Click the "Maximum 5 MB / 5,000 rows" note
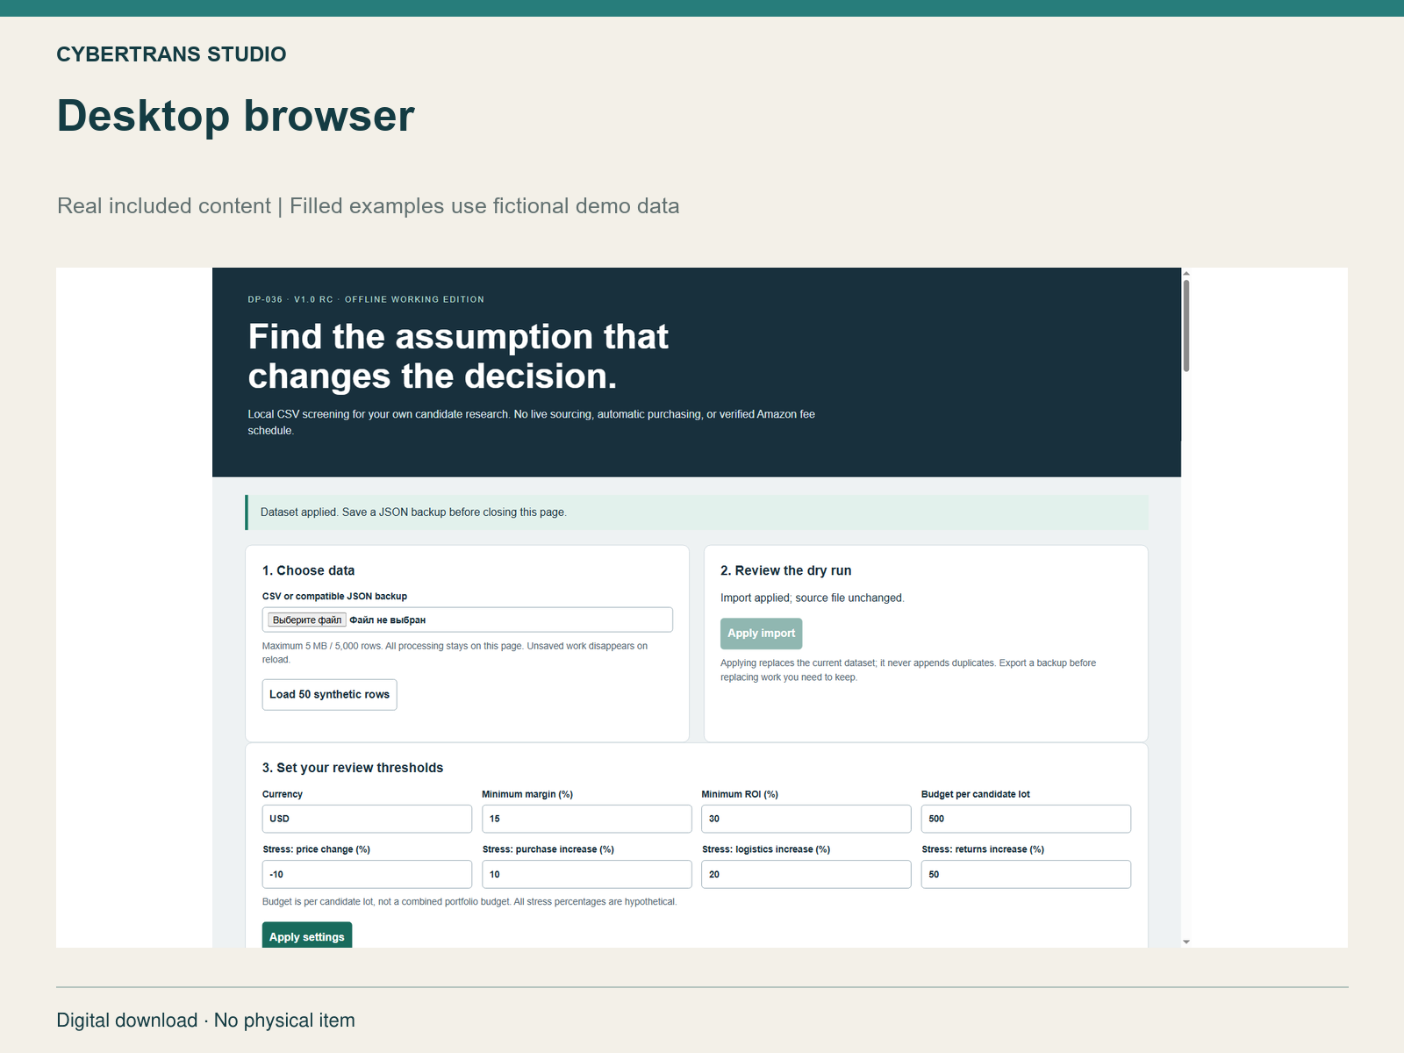The image size is (1404, 1053). coord(455,653)
